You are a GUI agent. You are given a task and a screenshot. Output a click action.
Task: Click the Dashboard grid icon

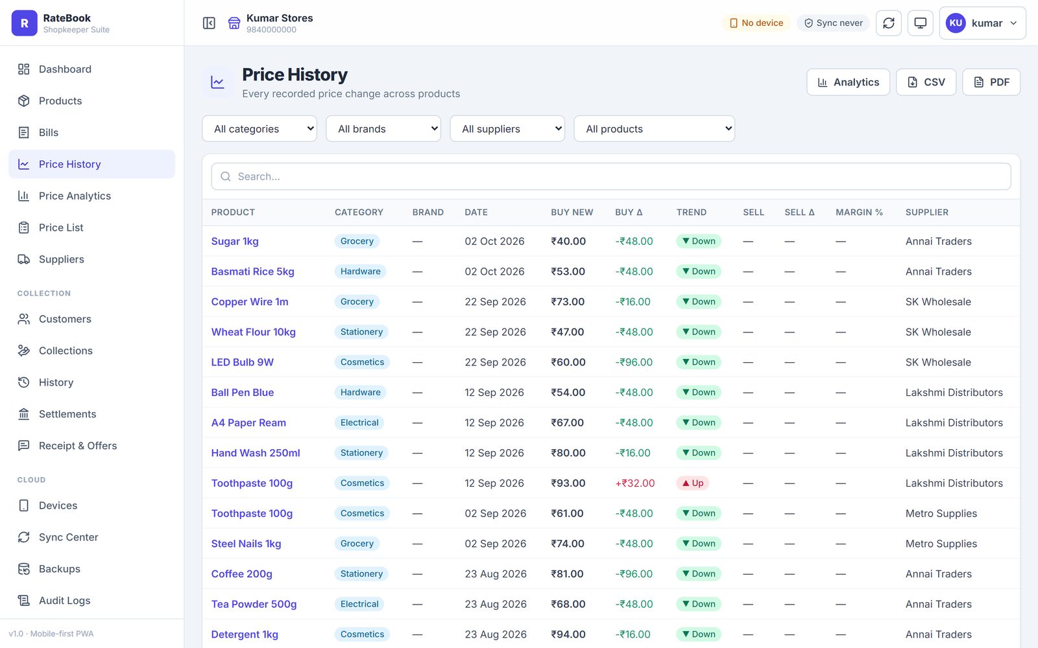[x=24, y=69]
